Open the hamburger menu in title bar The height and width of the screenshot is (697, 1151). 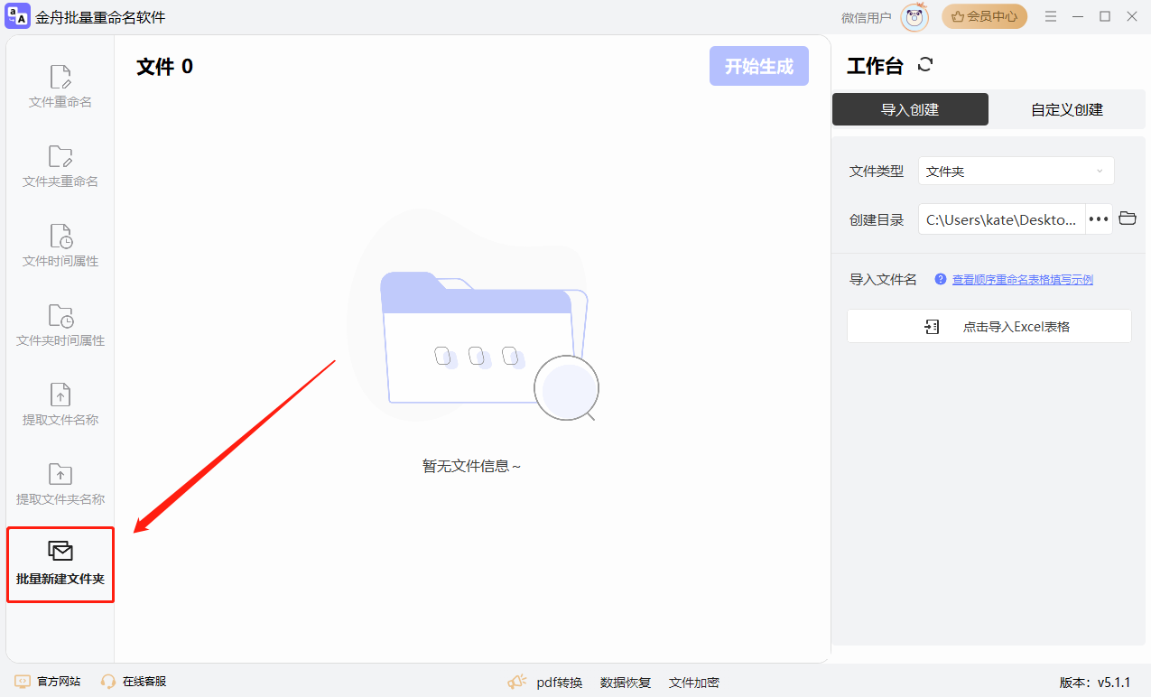pyautogui.click(x=1051, y=16)
